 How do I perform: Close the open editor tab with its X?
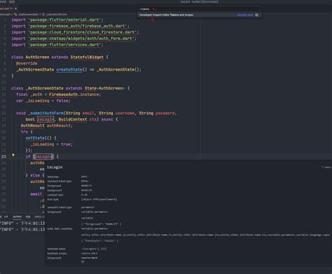[x=15, y=8]
